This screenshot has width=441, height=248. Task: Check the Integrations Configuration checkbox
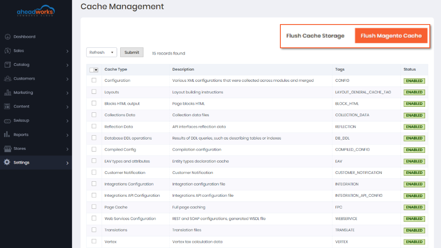[x=94, y=183]
